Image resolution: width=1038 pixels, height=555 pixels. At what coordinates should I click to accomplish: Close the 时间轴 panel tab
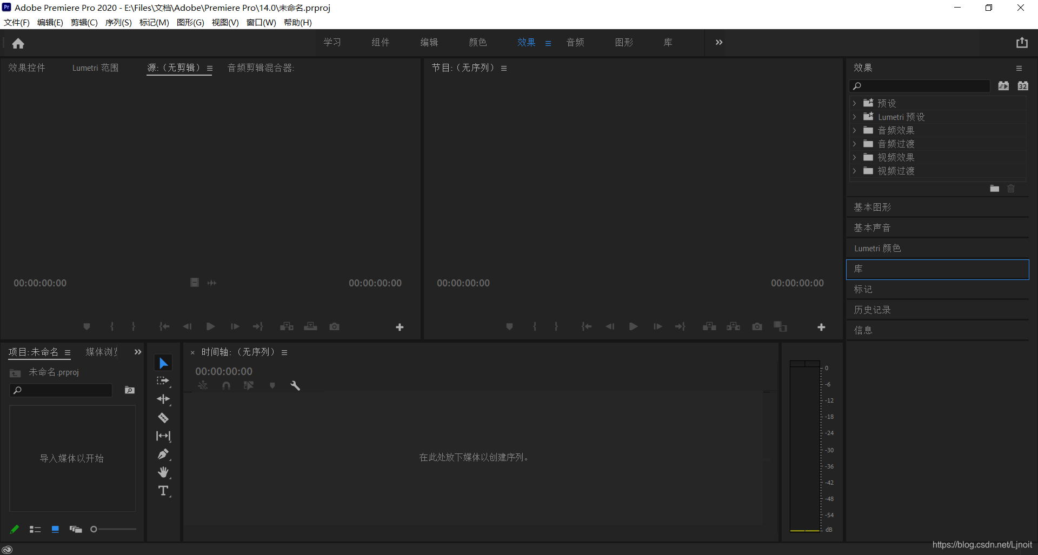192,352
